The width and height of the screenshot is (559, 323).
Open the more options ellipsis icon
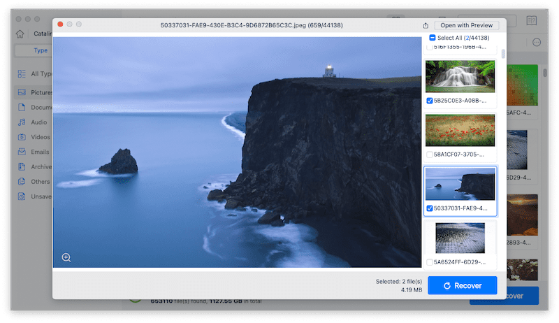(537, 43)
